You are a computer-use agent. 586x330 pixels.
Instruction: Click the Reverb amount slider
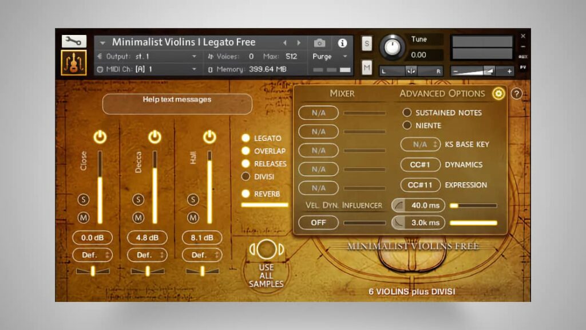264,205
